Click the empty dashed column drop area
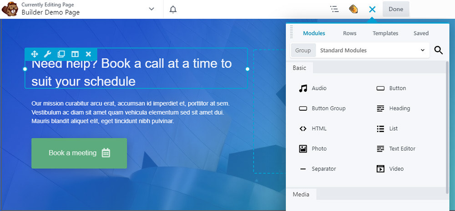Screen dimensions: 455x211 pos(269,112)
